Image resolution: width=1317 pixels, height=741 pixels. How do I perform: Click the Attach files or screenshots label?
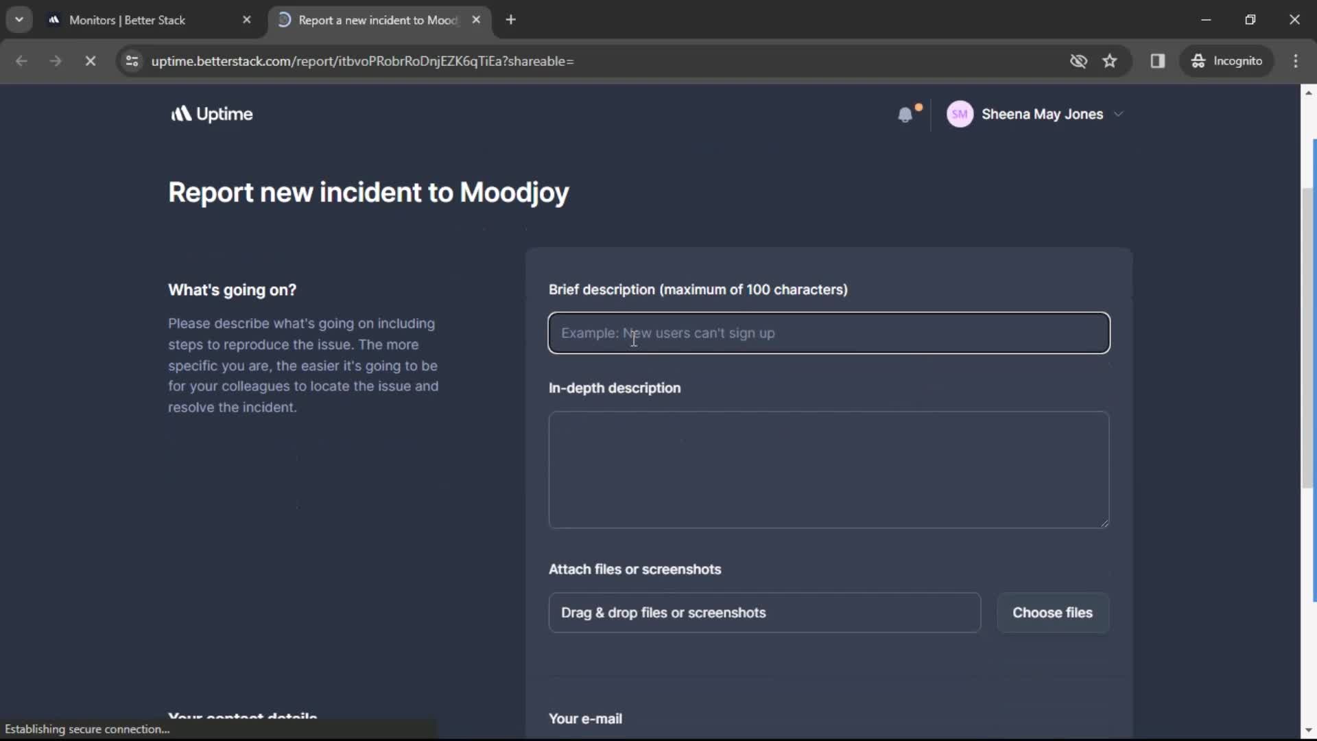point(634,569)
